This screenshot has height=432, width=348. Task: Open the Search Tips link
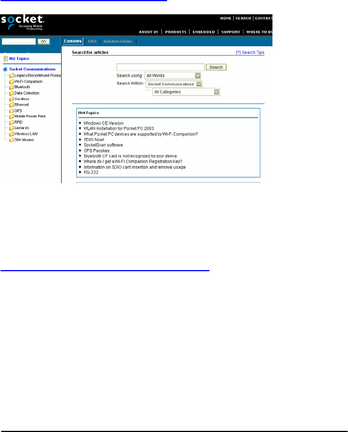tap(250, 52)
